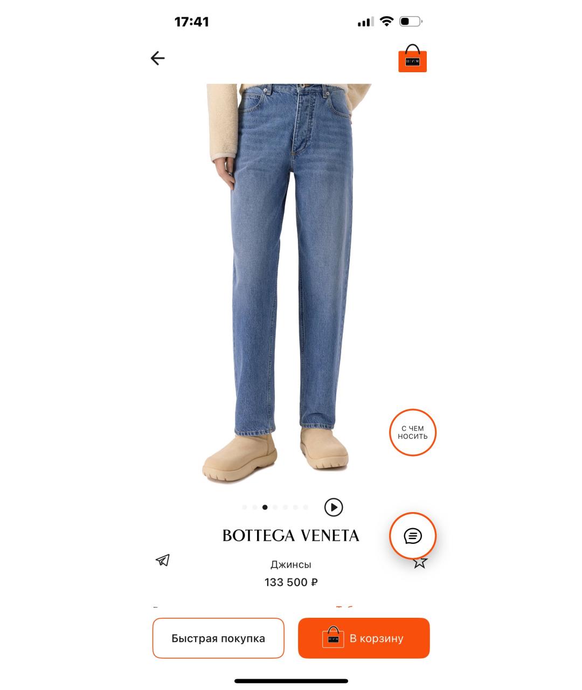Play the product video
The image size is (582, 690).
334,507
